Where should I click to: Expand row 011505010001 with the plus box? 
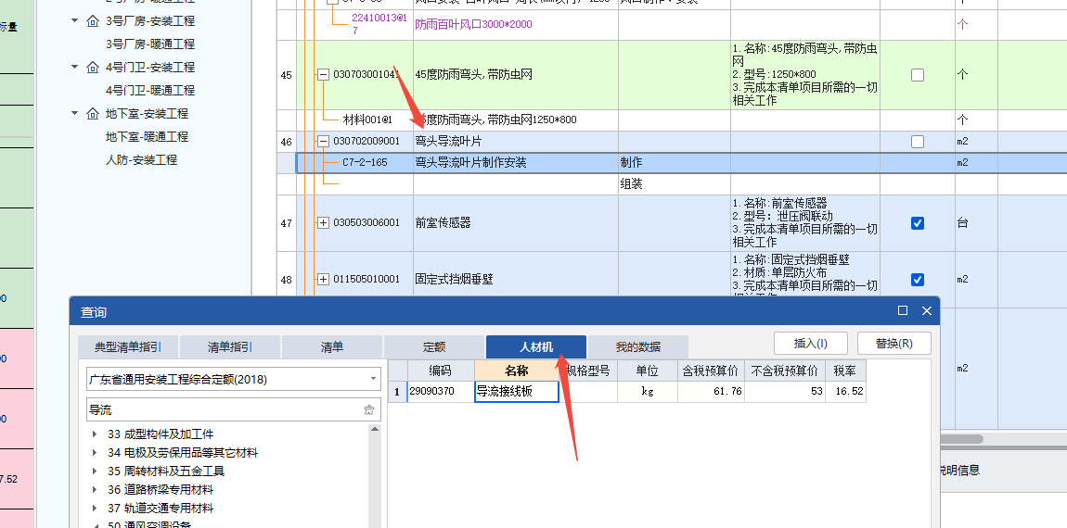pyautogui.click(x=323, y=280)
